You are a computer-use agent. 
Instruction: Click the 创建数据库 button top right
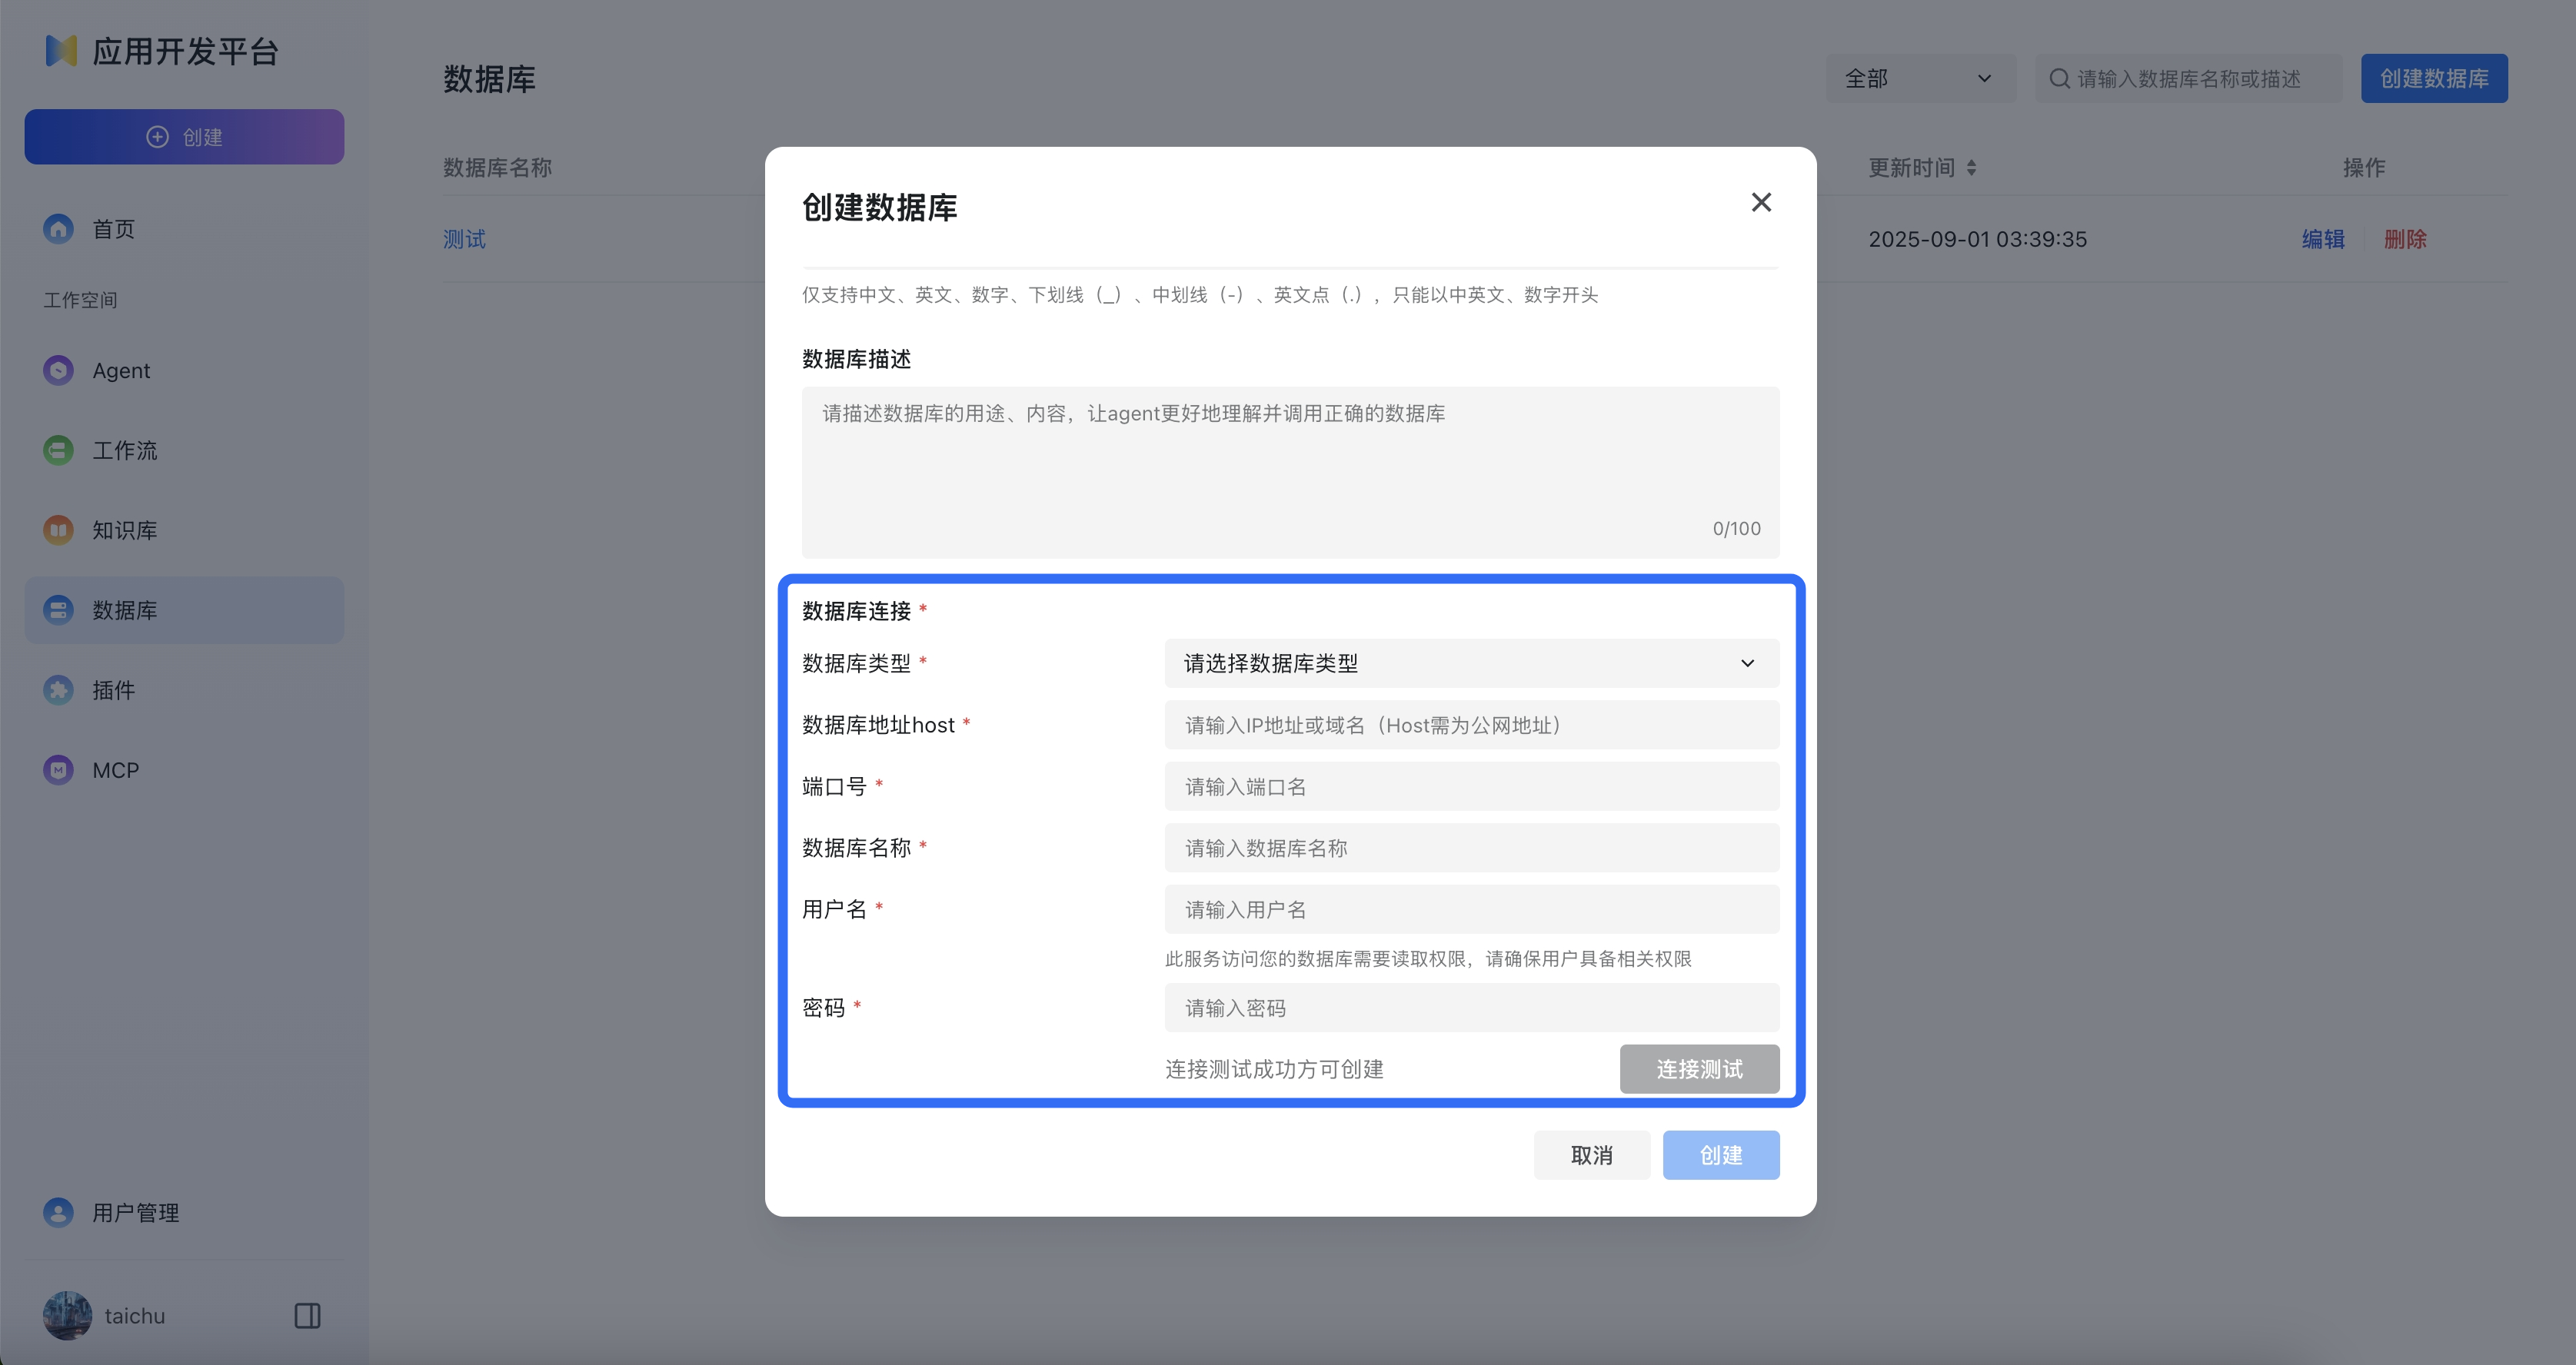click(x=2433, y=78)
